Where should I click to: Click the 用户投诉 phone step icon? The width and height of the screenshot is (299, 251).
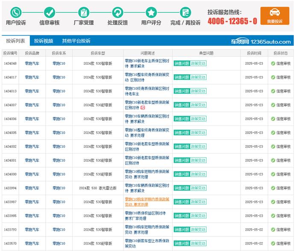pos(16,12)
